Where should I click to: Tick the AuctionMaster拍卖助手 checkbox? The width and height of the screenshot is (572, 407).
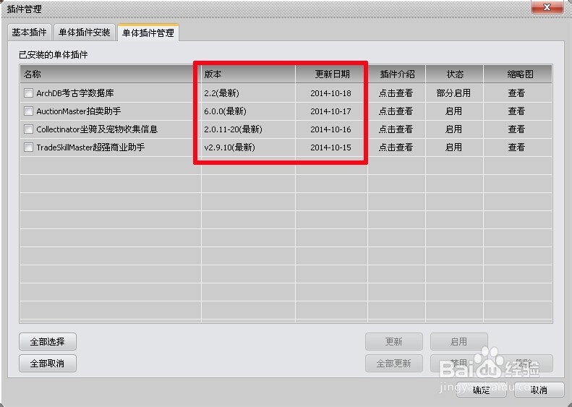point(28,111)
